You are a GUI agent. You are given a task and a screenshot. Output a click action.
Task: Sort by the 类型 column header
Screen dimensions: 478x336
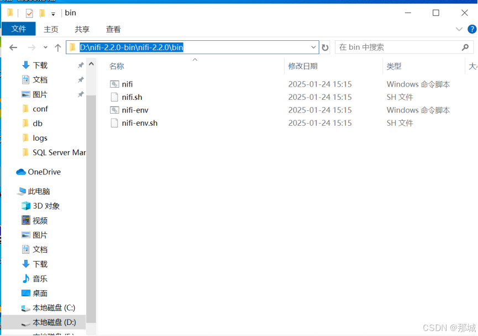pos(394,66)
